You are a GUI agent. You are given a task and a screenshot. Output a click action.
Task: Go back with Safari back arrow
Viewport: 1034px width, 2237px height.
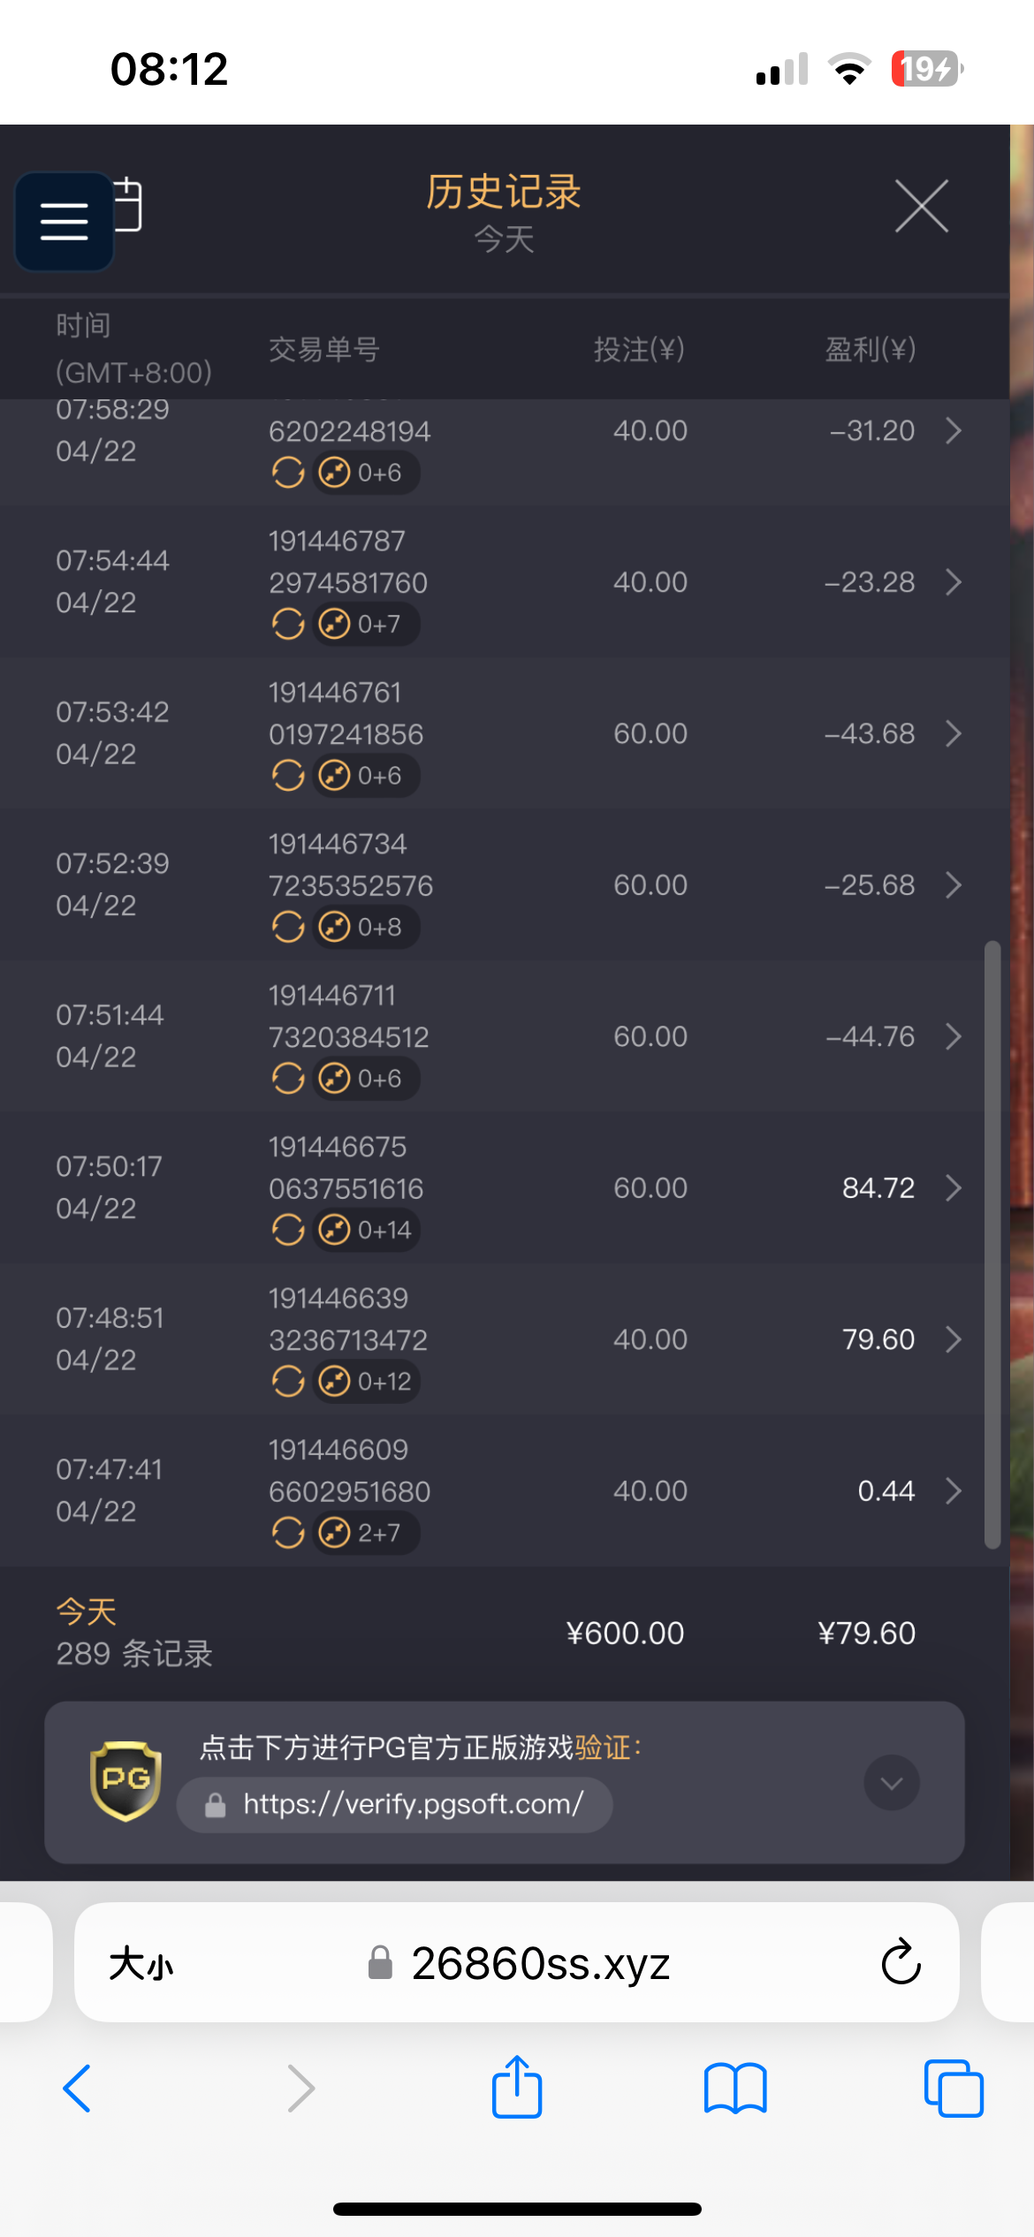click(x=78, y=2089)
